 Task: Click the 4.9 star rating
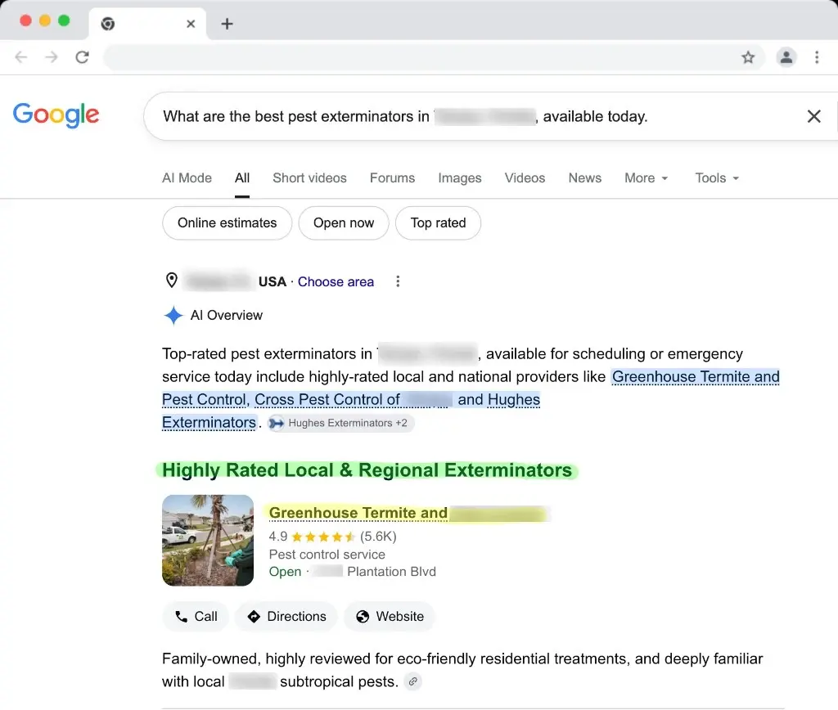pos(312,537)
